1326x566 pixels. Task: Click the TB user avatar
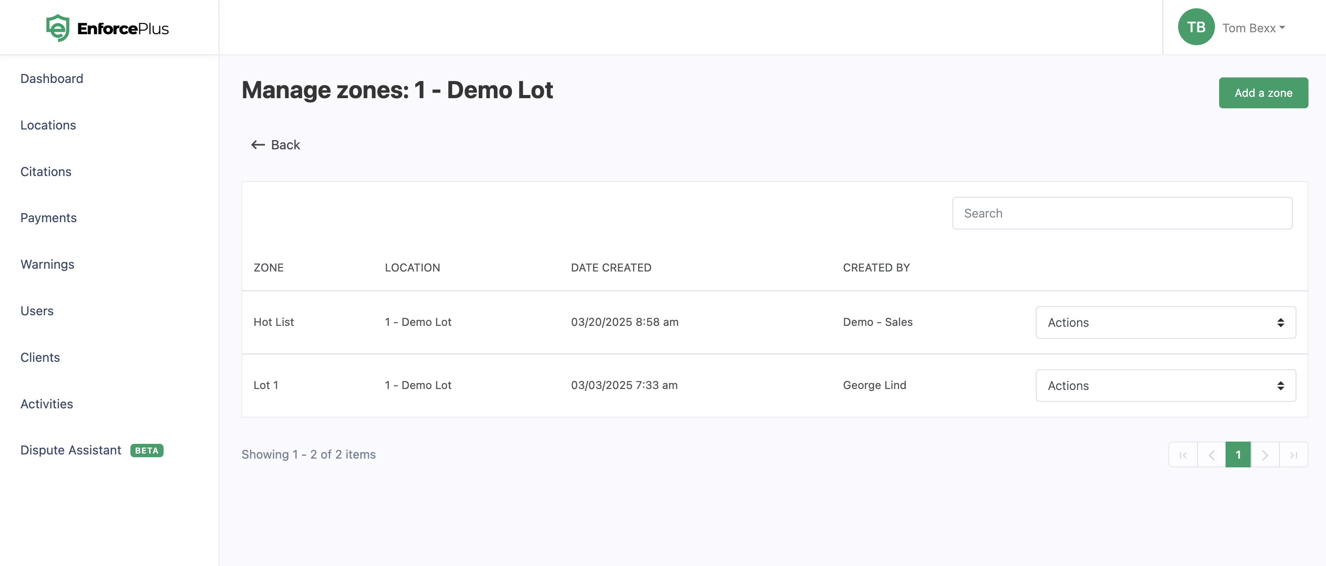1196,27
